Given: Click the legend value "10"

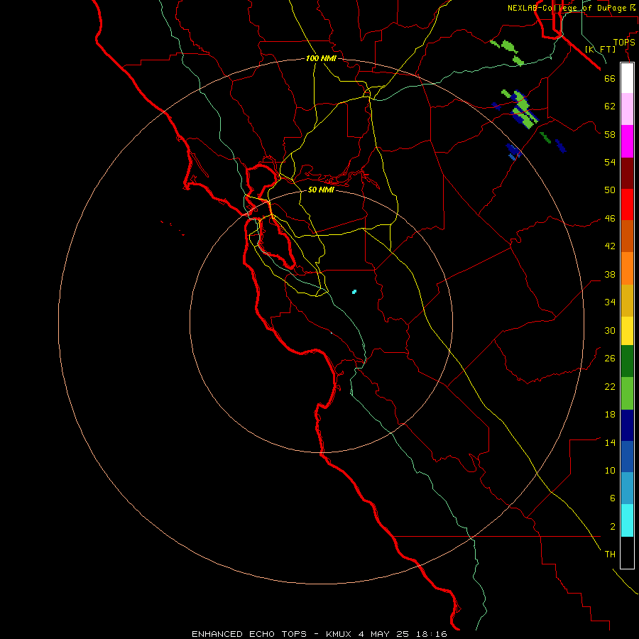Looking at the screenshot, I should pyautogui.click(x=610, y=470).
